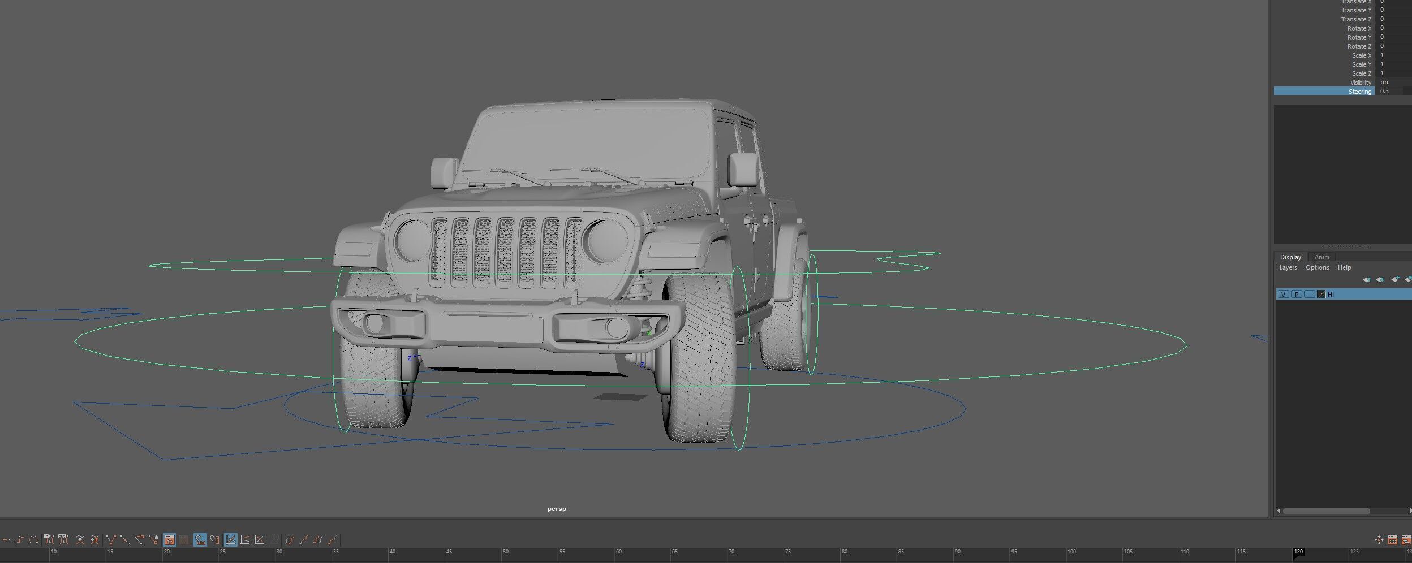Toggle the P playback box of Hi layer
The height and width of the screenshot is (563, 1412).
click(1297, 295)
